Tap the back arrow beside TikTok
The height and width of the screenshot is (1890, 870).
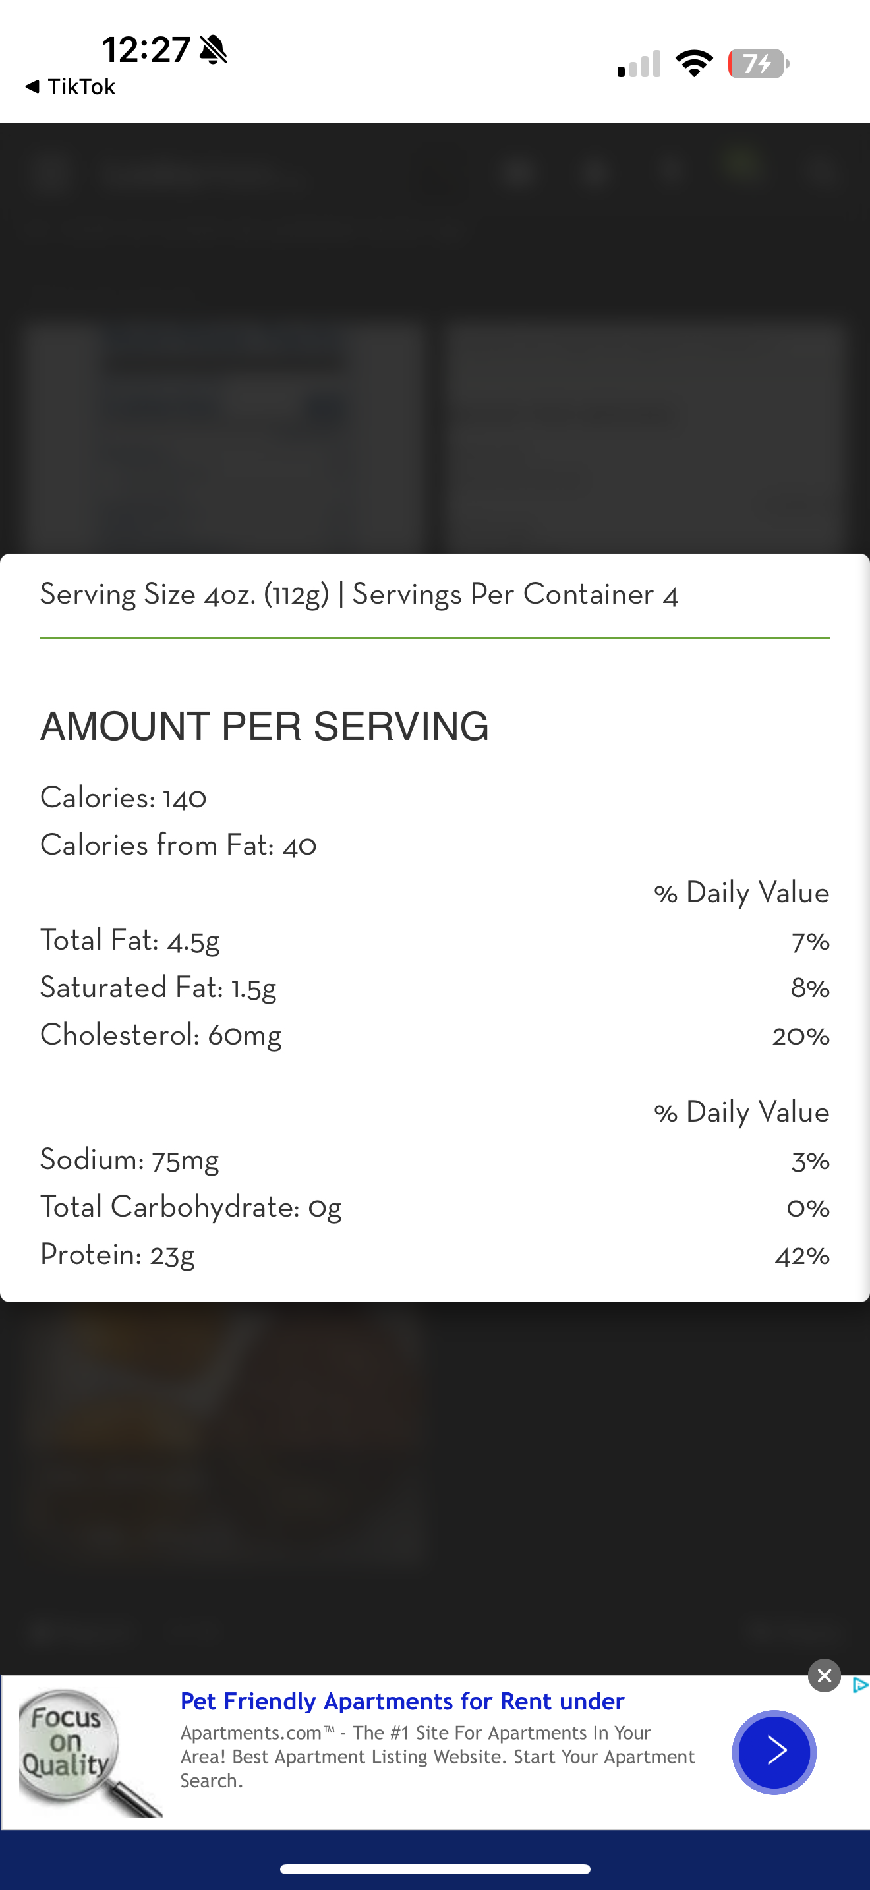pyautogui.click(x=32, y=86)
